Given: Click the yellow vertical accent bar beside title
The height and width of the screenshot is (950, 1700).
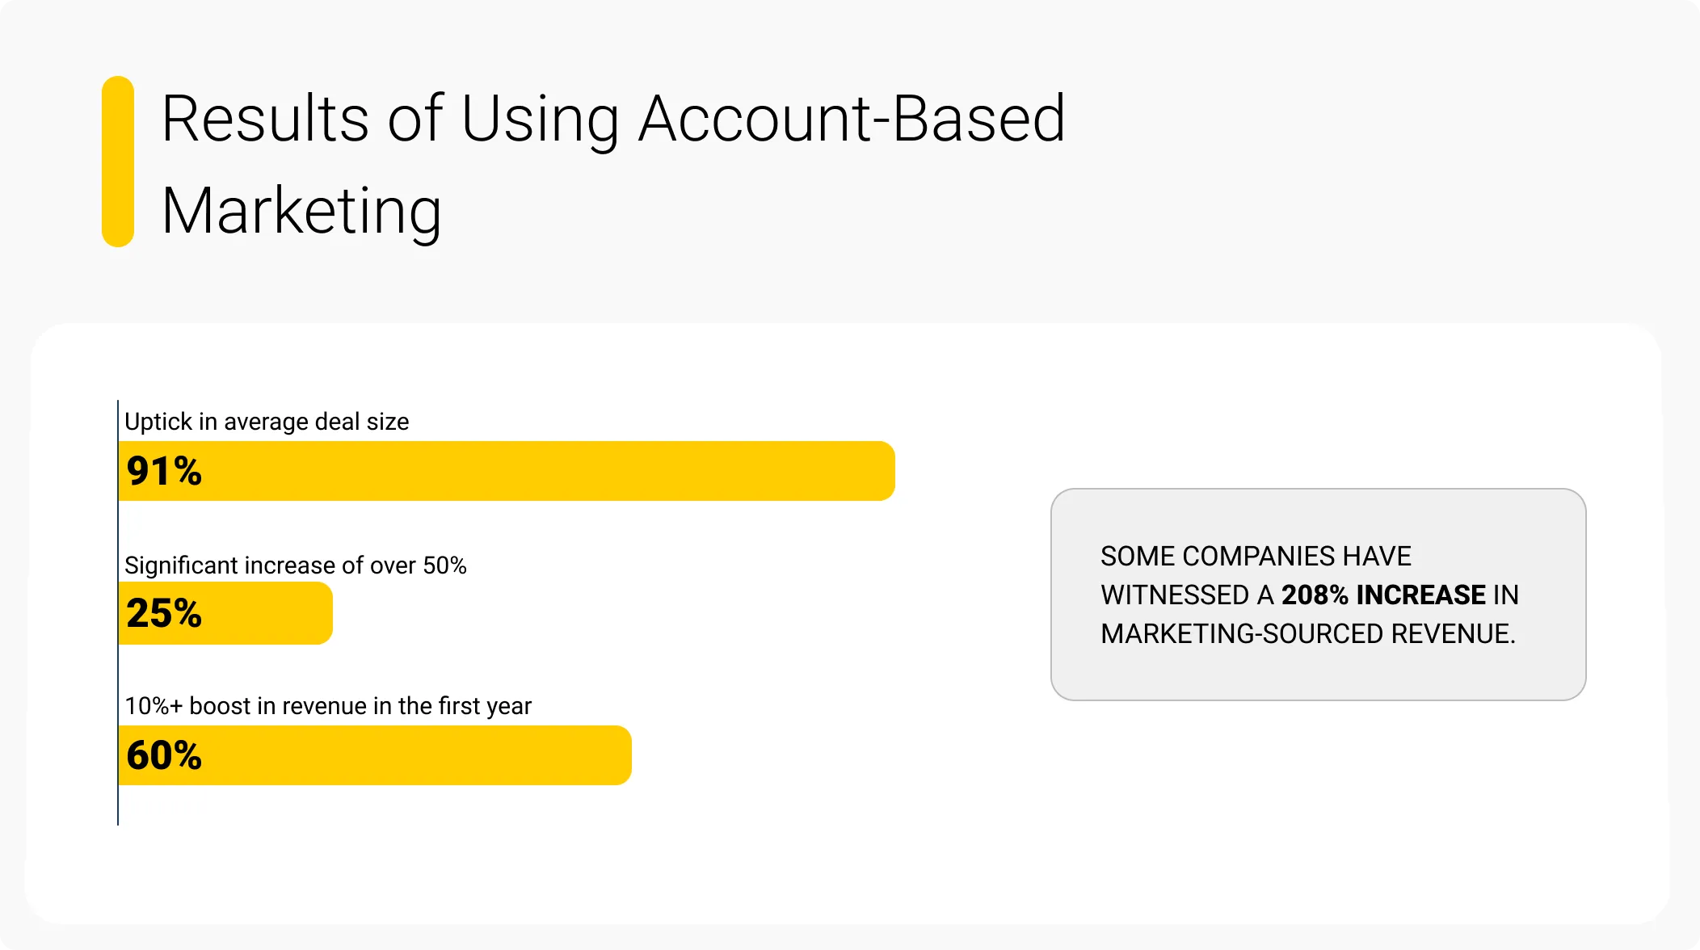Looking at the screenshot, I should click(118, 162).
